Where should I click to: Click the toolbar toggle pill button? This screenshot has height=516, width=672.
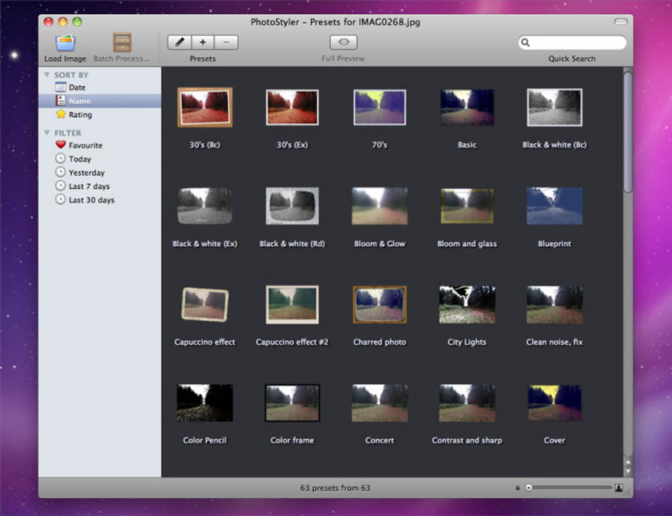(x=621, y=22)
